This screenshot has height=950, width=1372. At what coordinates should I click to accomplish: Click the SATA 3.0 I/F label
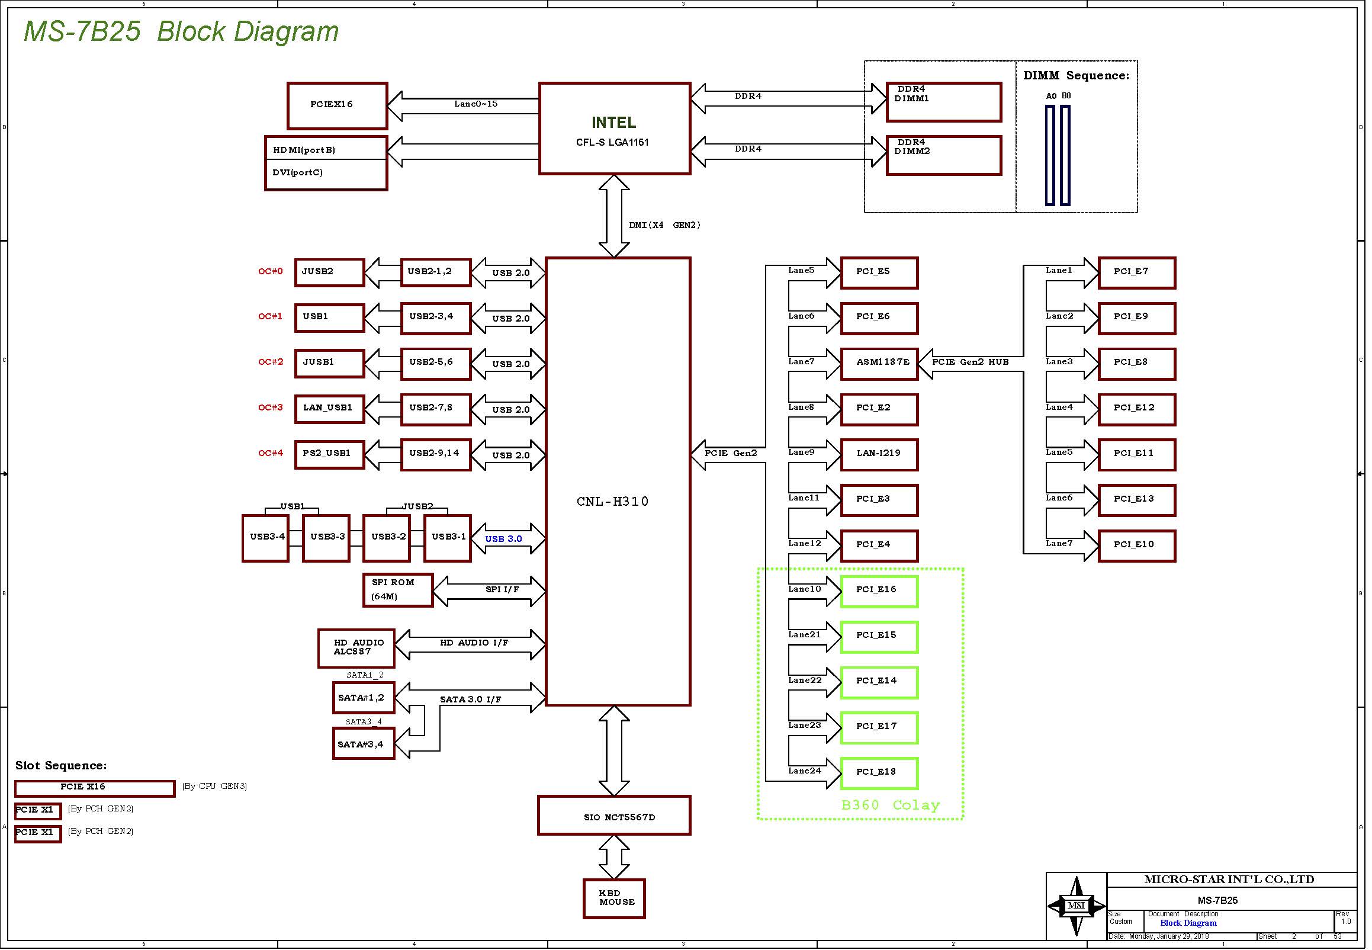pyautogui.click(x=471, y=699)
